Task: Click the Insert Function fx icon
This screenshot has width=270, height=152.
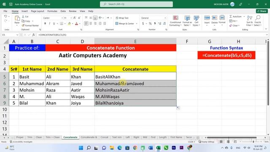Action: coord(34,35)
